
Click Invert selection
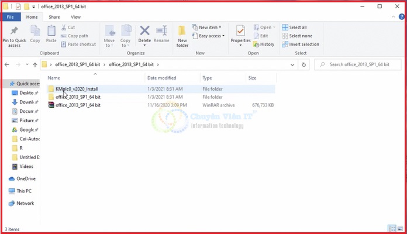(301, 44)
